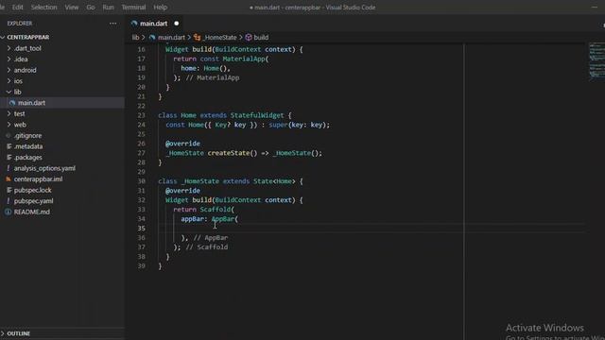This screenshot has width=605, height=340.
Task: Click 'MaterialApp(' on line 17
Action: tap(246, 59)
